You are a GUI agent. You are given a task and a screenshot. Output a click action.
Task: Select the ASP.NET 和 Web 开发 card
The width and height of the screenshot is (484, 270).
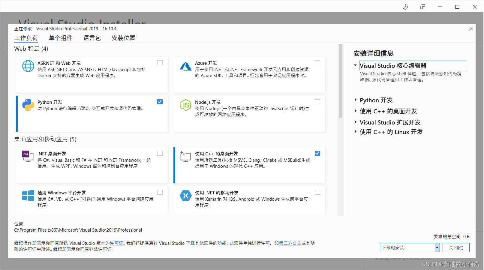click(x=92, y=75)
